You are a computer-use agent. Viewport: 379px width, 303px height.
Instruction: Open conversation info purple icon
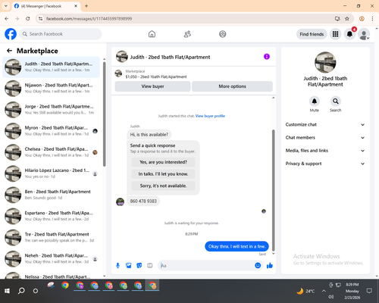coord(267,57)
